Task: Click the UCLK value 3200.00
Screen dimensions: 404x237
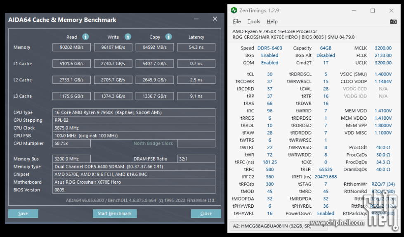Action: (x=383, y=63)
